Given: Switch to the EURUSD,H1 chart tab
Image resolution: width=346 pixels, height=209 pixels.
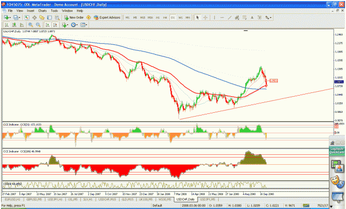Looking at the screenshot, I should tap(13, 199).
